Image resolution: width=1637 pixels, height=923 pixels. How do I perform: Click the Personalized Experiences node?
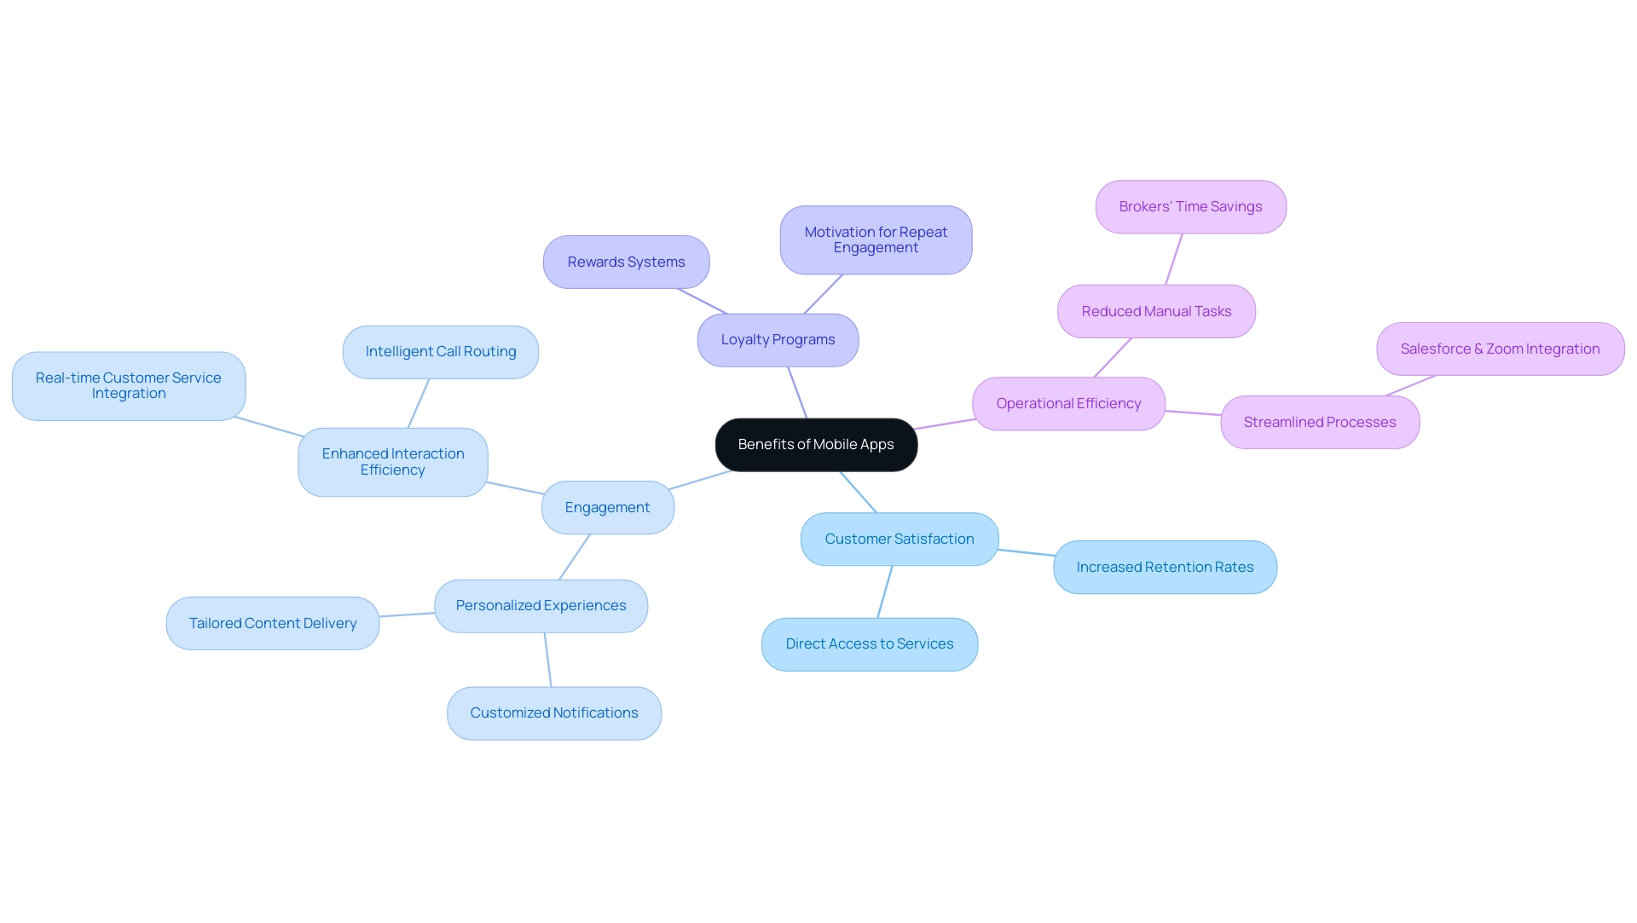point(541,605)
